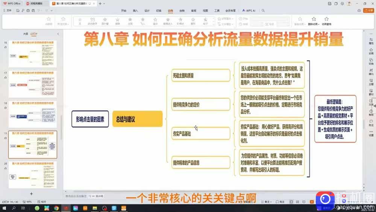Open the 文件 file menu
376x212 pixels.
click(x=7, y=11)
